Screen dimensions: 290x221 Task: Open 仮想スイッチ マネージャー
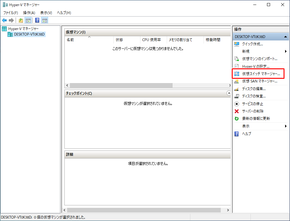point(261,74)
